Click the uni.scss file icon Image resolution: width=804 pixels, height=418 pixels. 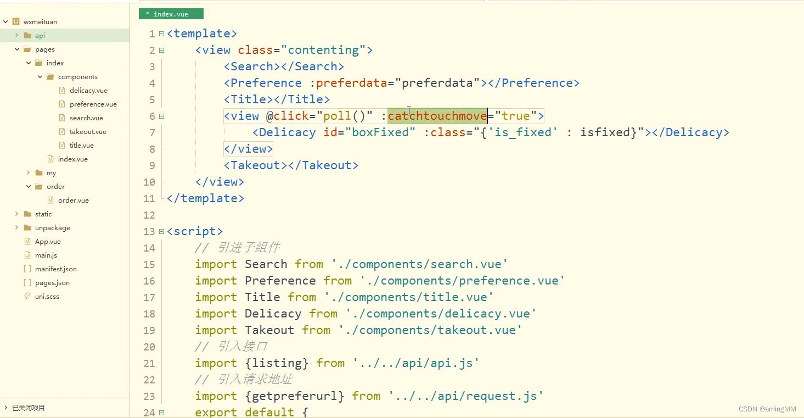pos(27,297)
